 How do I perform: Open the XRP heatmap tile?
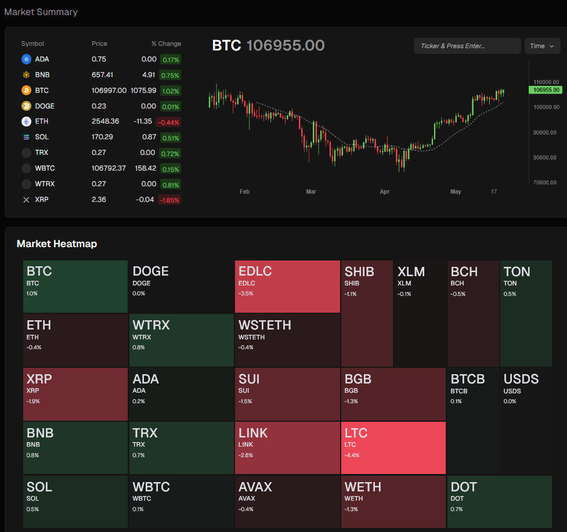coord(75,394)
